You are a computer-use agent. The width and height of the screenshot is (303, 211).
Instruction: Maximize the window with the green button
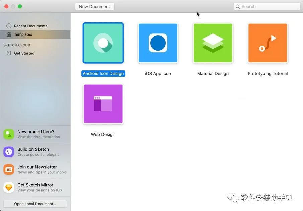pyautogui.click(x=20, y=6)
